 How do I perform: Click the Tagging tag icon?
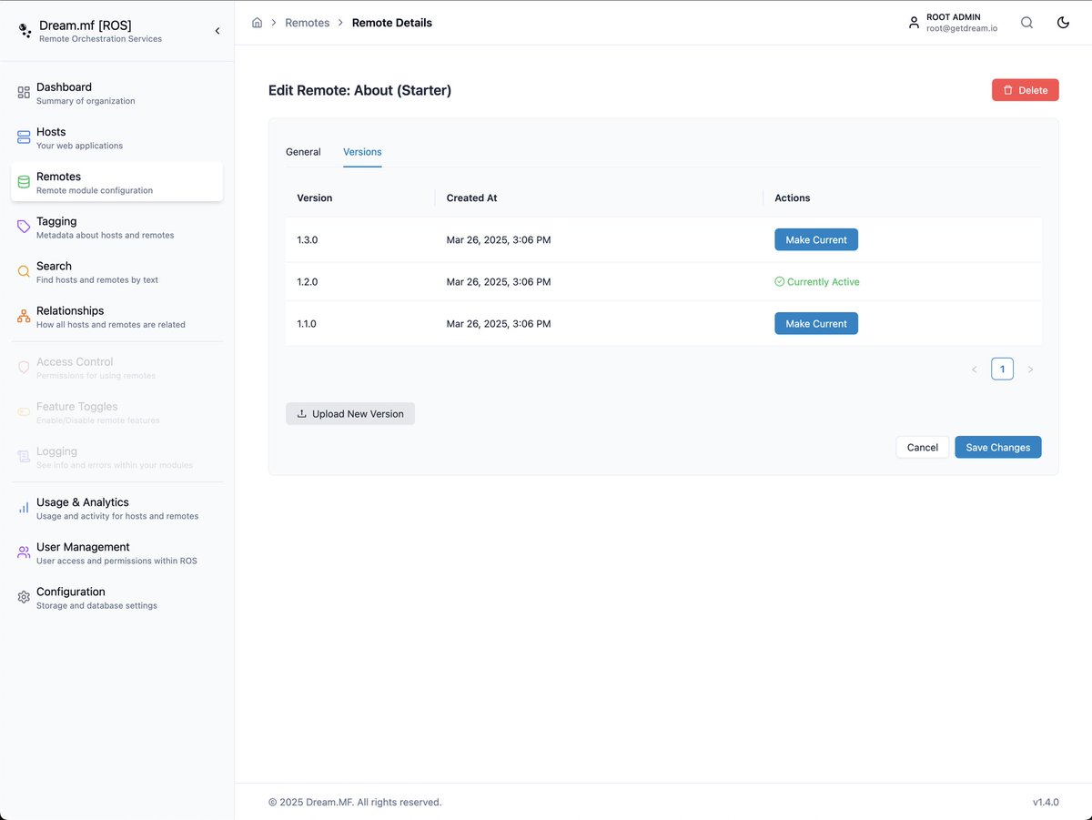(24, 227)
